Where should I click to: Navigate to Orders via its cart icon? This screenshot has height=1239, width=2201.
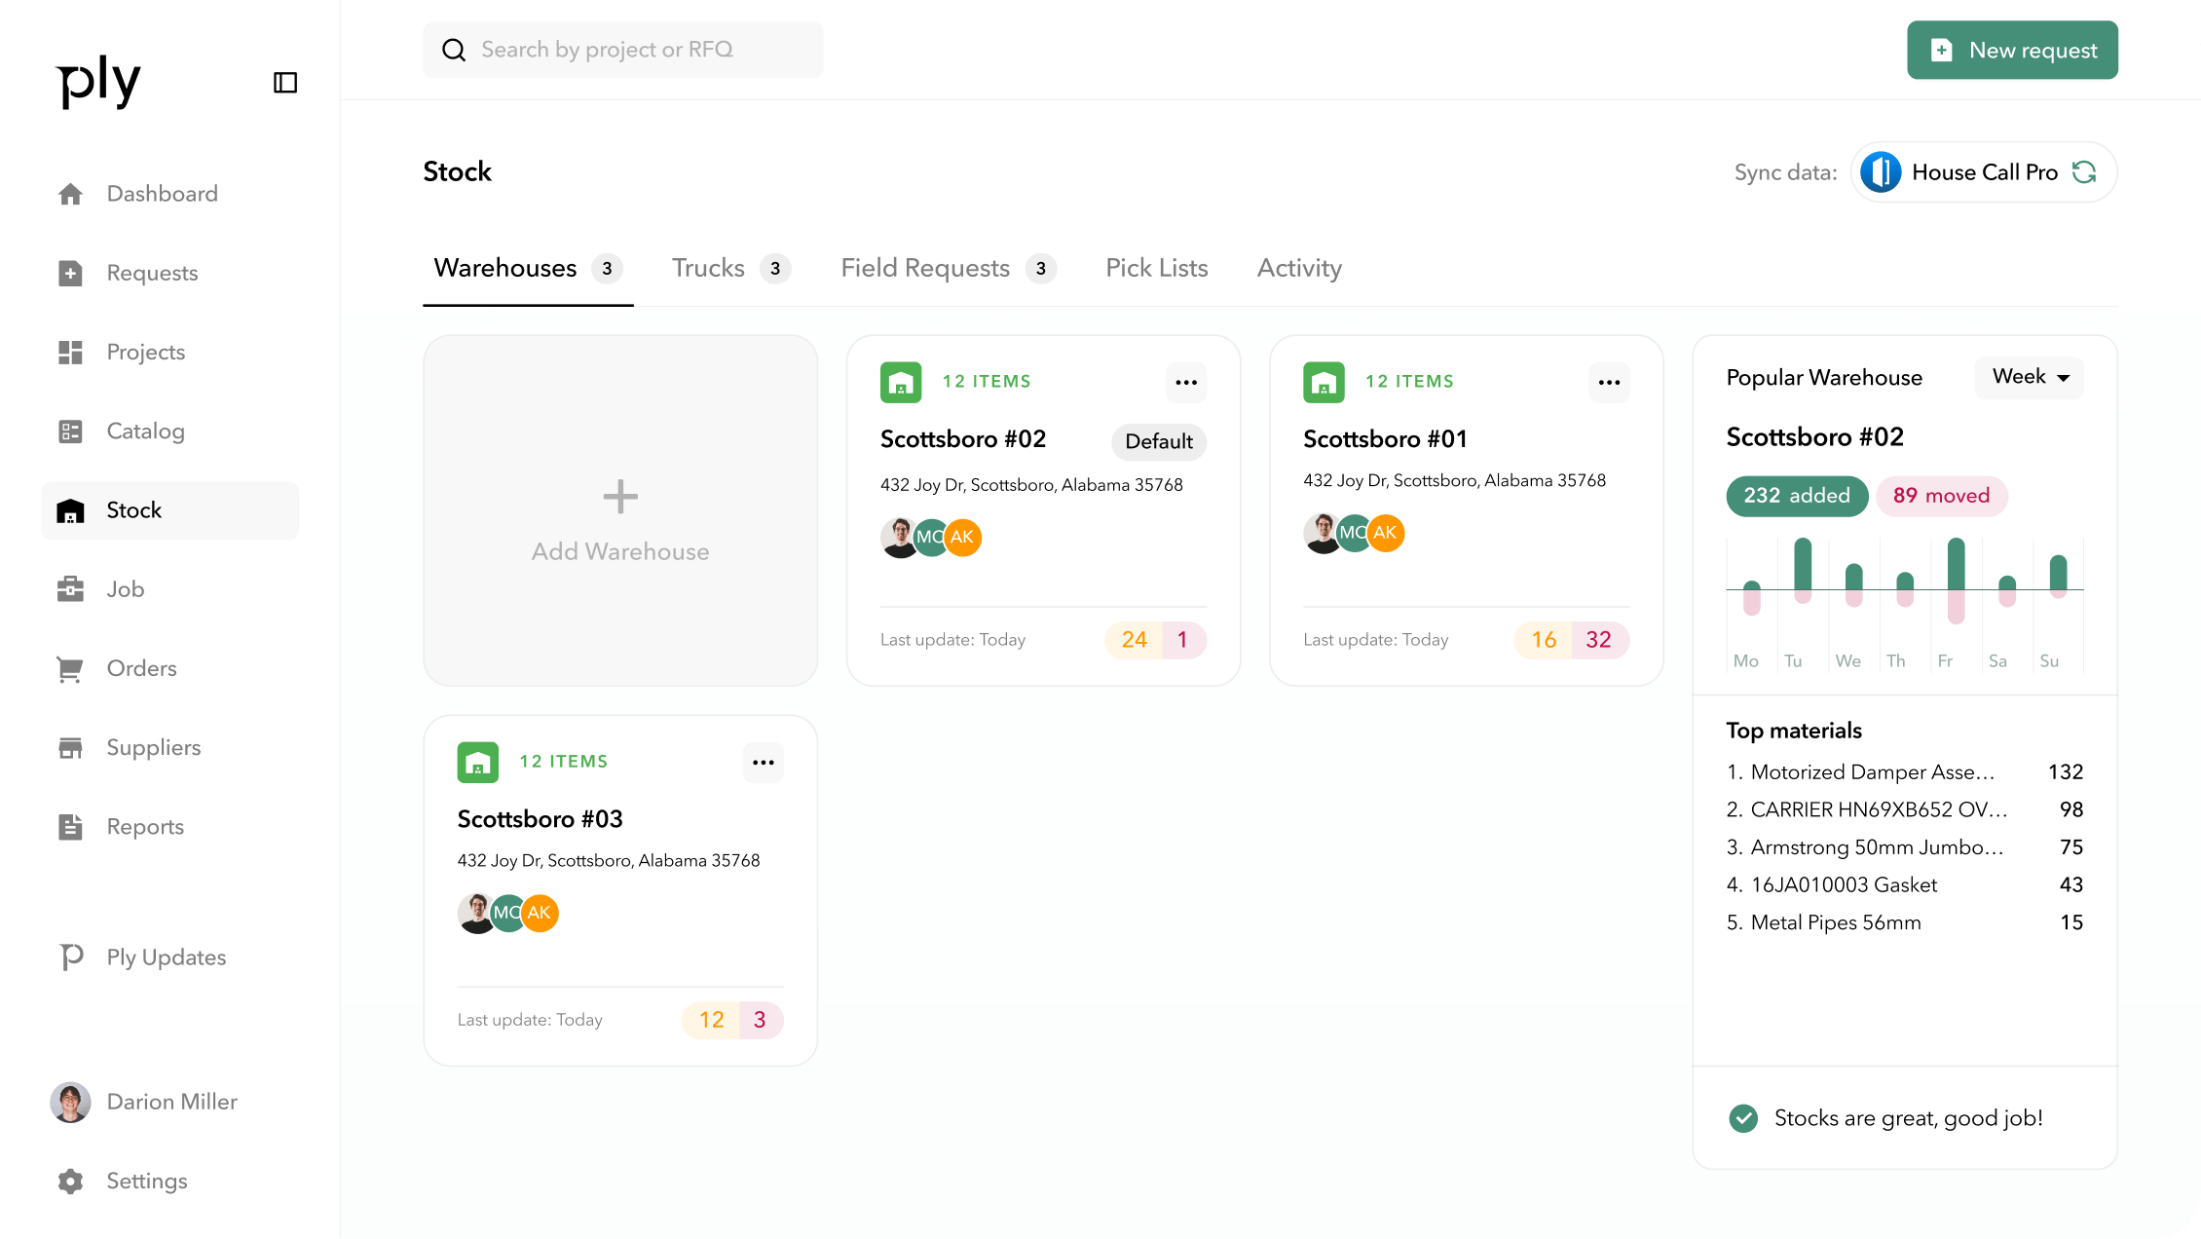(x=70, y=668)
